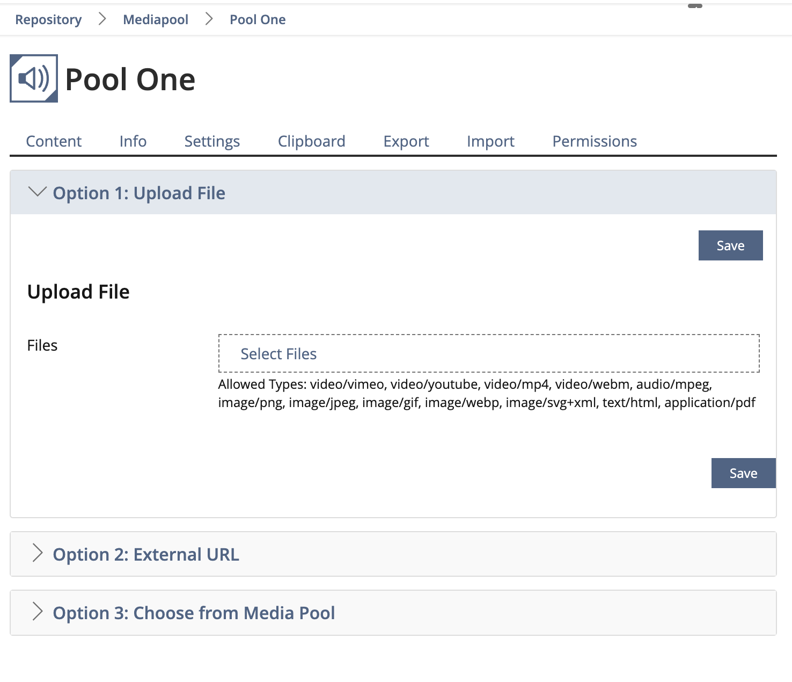Click the Option 1: Upload File heading text
Viewport: 792px width, 682px height.
(x=139, y=193)
